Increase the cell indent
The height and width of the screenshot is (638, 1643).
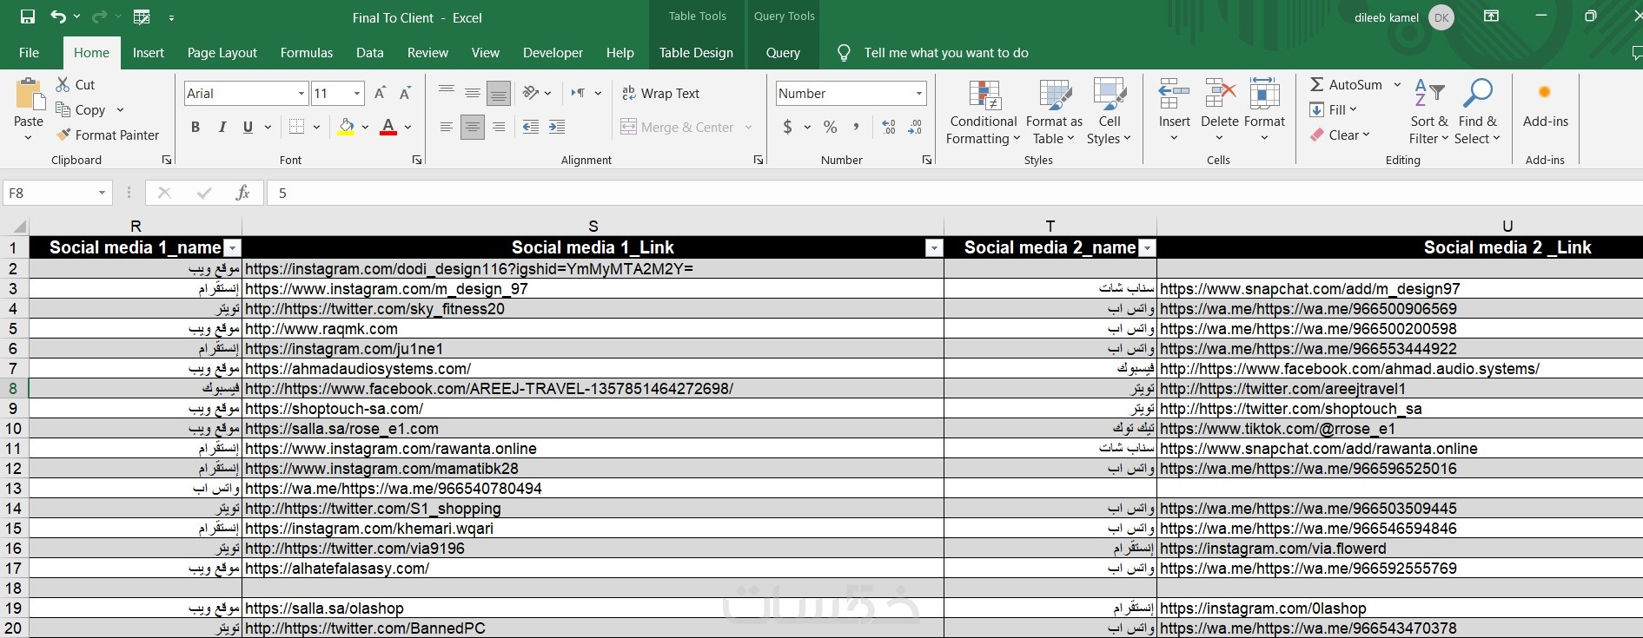[557, 127]
